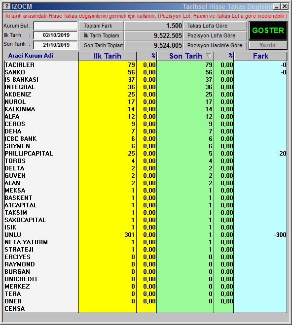The width and height of the screenshot is (292, 325).
Task: Edit the Ilk Tarih date field
Action: tap(55, 35)
